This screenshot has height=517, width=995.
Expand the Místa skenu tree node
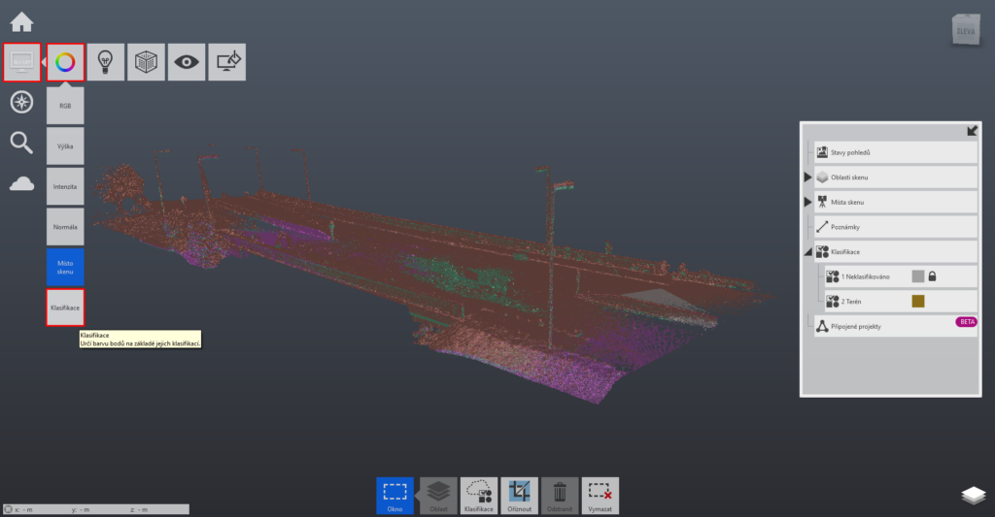point(807,202)
